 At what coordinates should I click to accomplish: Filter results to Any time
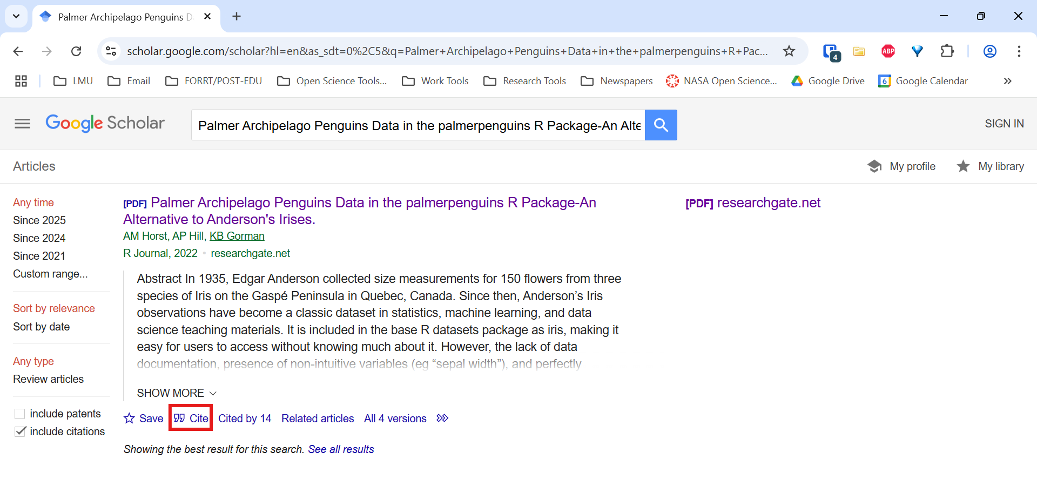click(x=33, y=202)
